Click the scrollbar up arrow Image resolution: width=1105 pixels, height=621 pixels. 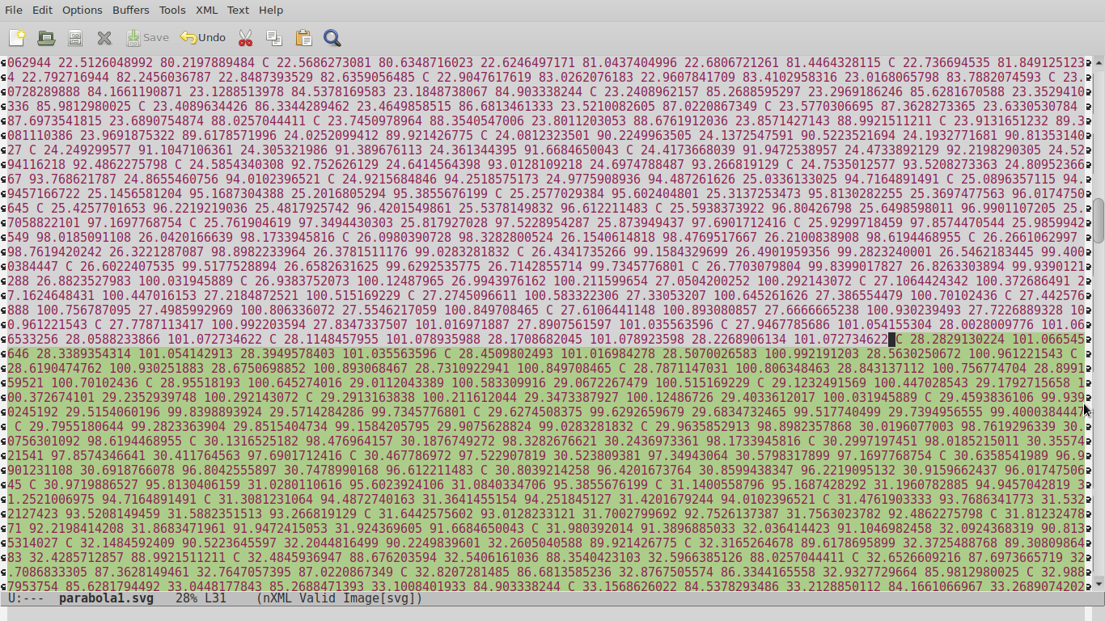tap(1099, 61)
